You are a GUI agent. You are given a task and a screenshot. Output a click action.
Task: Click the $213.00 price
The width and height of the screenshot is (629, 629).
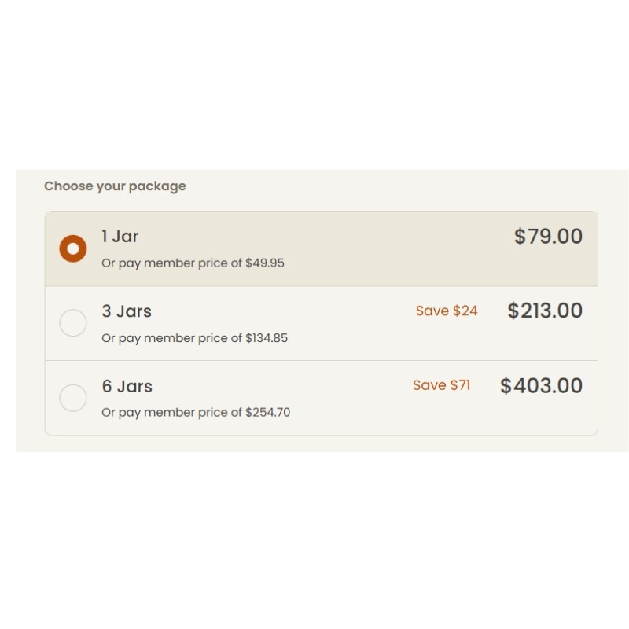point(545,311)
